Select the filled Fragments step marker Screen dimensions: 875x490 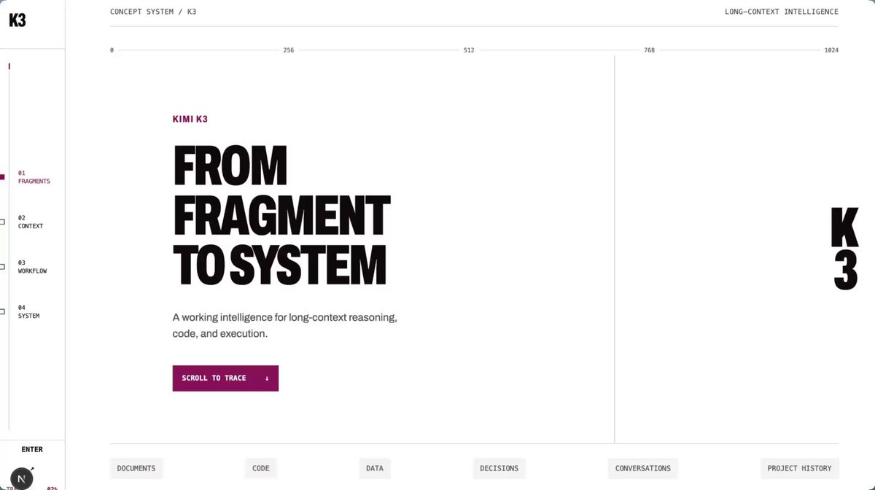(x=2, y=177)
